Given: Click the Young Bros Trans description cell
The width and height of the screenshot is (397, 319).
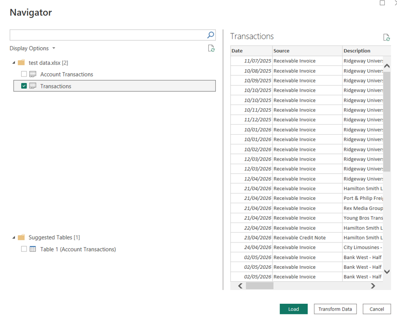Looking at the screenshot, I should (x=363, y=218).
